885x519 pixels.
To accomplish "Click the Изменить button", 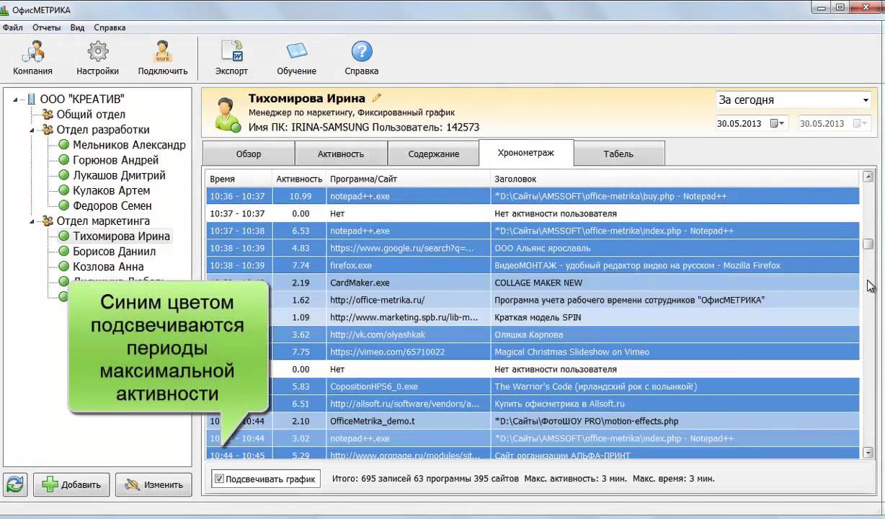I will pos(154,484).
